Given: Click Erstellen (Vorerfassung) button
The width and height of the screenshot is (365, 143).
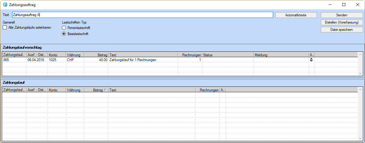Looking at the screenshot, I should [342, 22].
